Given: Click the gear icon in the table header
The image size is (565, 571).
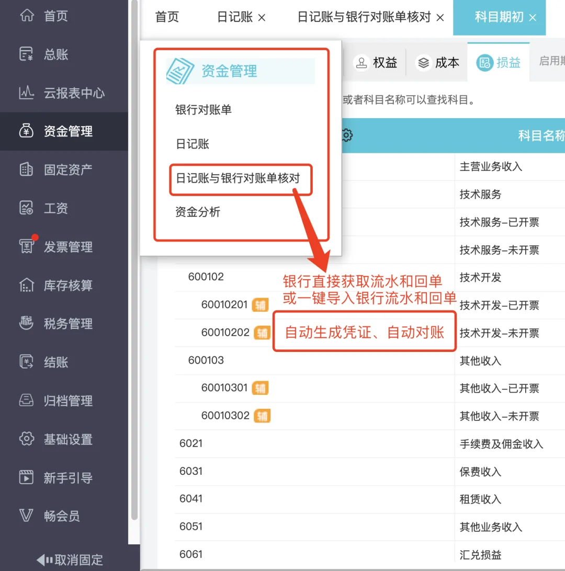Looking at the screenshot, I should tap(346, 135).
